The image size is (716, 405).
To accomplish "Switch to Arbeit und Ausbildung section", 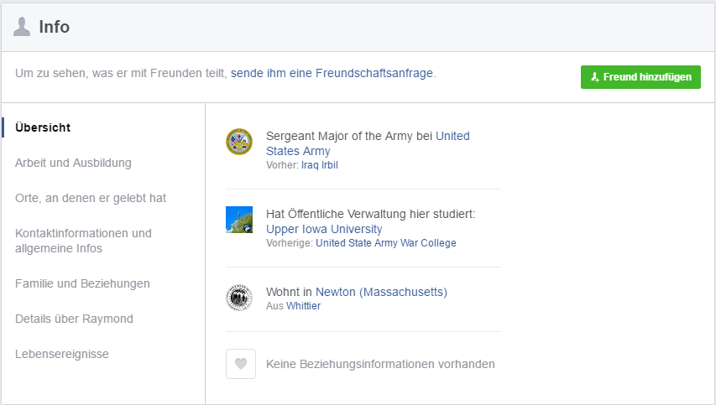I will tap(73, 163).
